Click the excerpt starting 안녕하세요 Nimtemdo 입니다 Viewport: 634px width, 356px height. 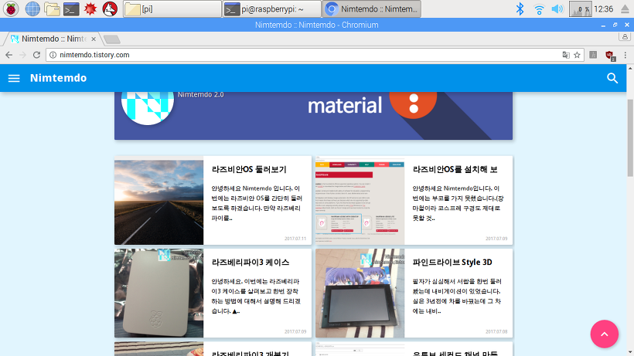[257, 203]
